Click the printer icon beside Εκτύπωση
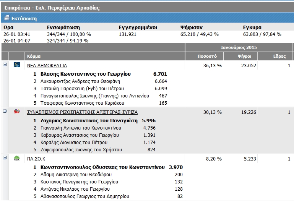This screenshot has height=201, width=294. pos(6,18)
